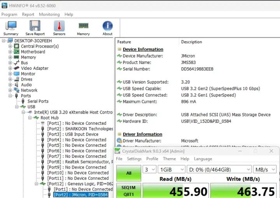
Task: Click the Ports plug icon
Action: (16, 96)
